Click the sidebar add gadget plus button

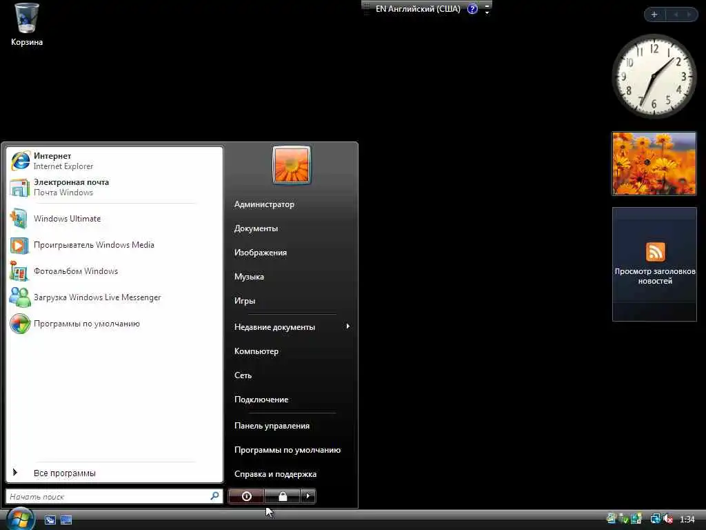coord(655,14)
